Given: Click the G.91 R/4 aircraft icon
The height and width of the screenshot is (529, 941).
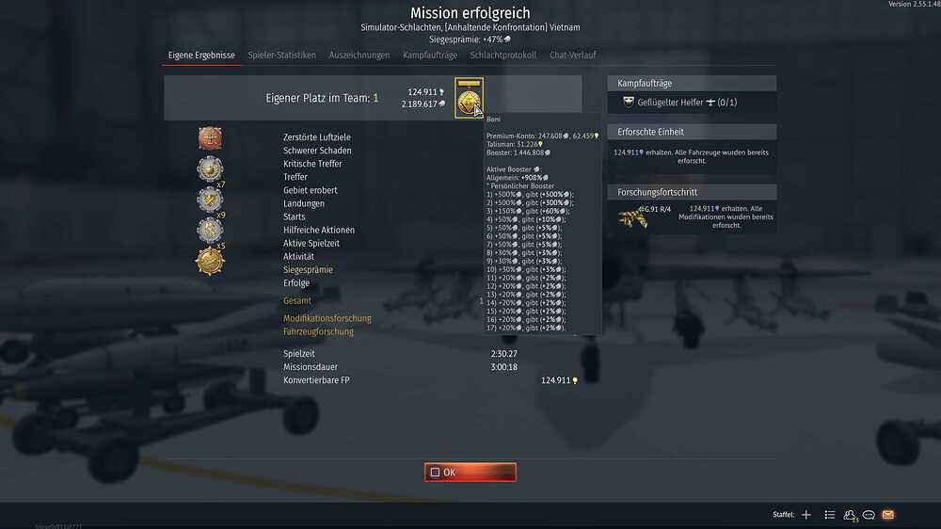Looking at the screenshot, I should [x=633, y=218].
